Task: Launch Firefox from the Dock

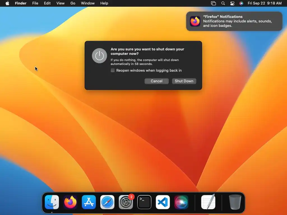Action: (70, 202)
